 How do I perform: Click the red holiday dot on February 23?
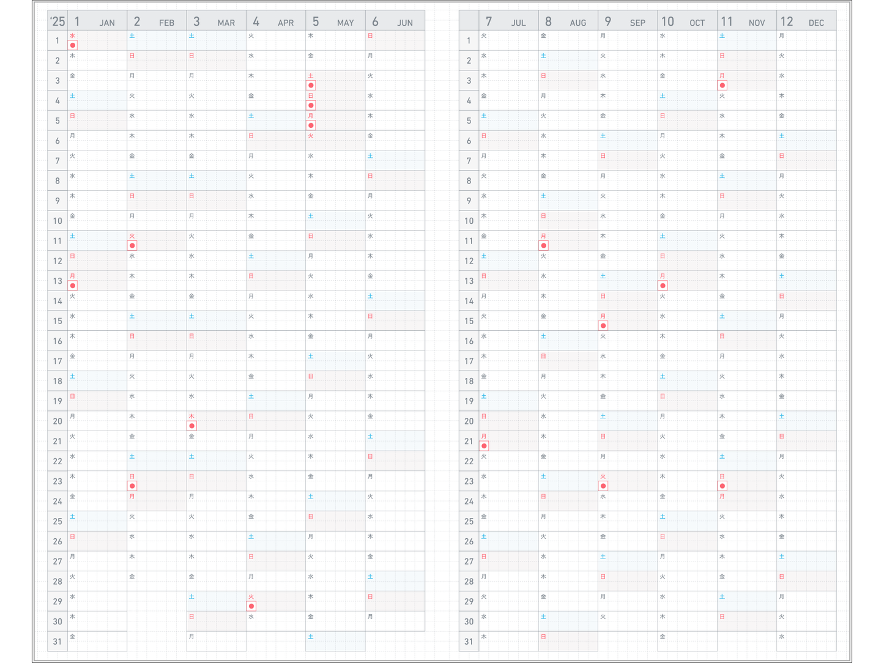132,486
